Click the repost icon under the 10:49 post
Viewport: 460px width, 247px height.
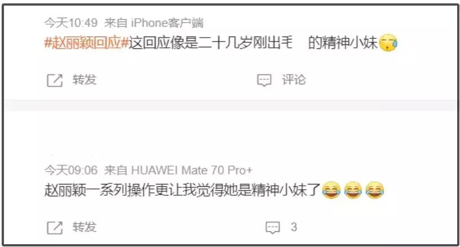(55, 80)
